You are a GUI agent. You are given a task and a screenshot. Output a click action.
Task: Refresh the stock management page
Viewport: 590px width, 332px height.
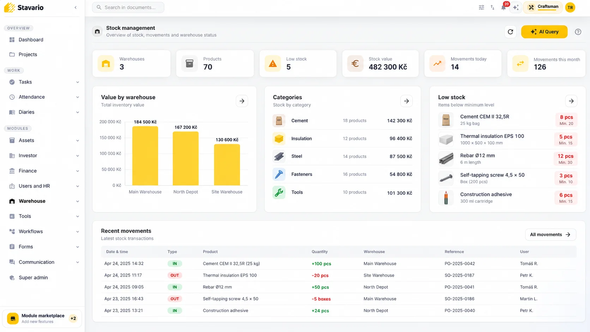(x=510, y=32)
